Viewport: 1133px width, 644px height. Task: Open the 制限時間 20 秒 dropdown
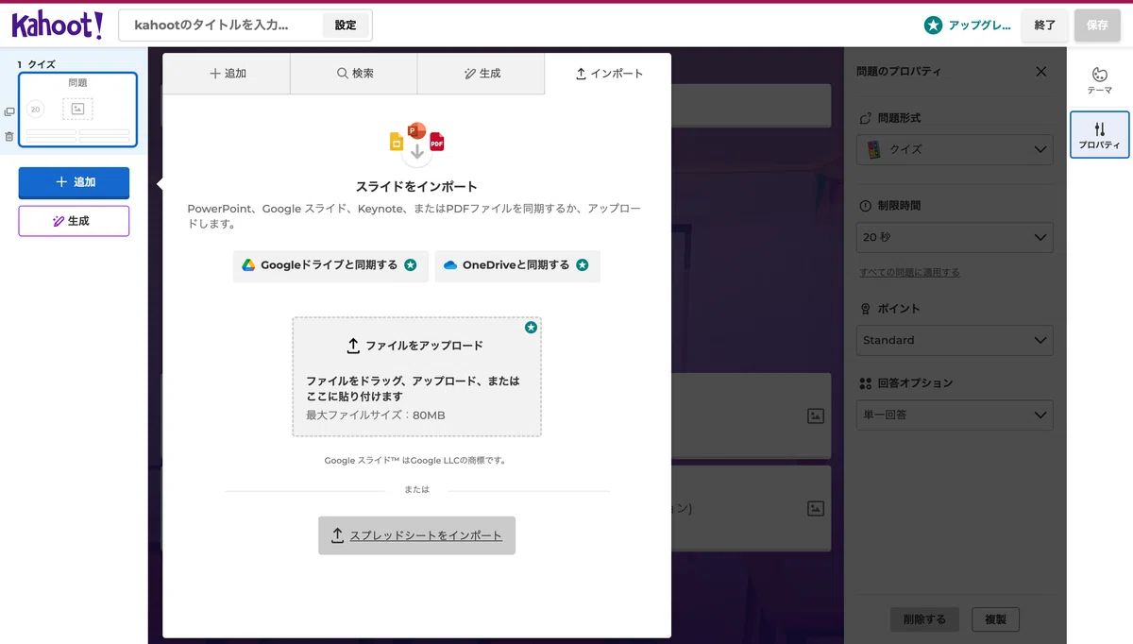tap(955, 237)
